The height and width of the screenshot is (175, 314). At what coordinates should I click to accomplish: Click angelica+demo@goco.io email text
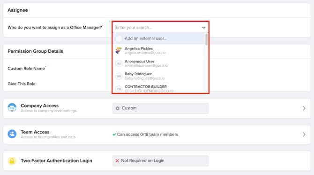pyautogui.click(x=145, y=53)
